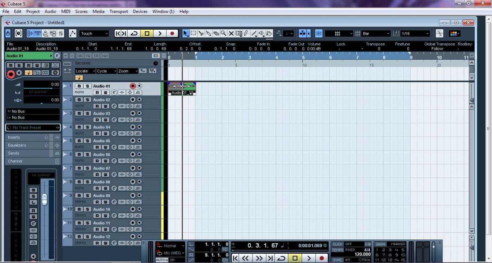Select the Draw pencil tool
Screen dimensions: 492x263
click(246, 34)
